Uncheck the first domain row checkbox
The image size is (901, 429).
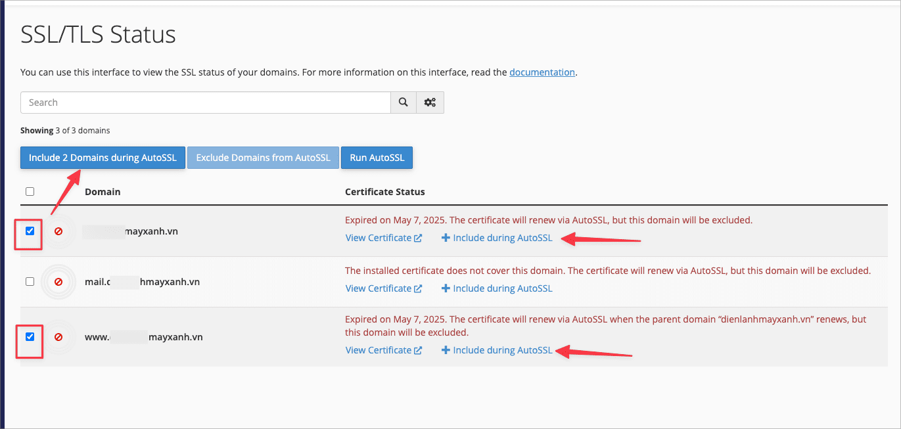pyautogui.click(x=30, y=231)
